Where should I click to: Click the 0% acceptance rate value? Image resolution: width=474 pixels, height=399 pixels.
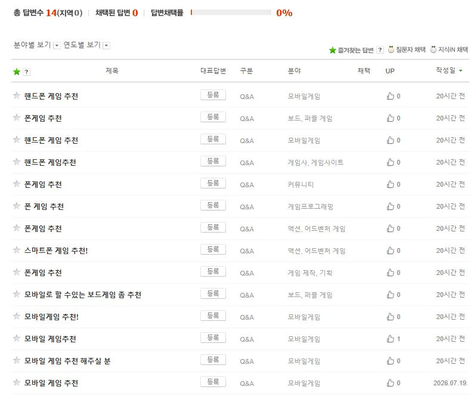pos(284,13)
